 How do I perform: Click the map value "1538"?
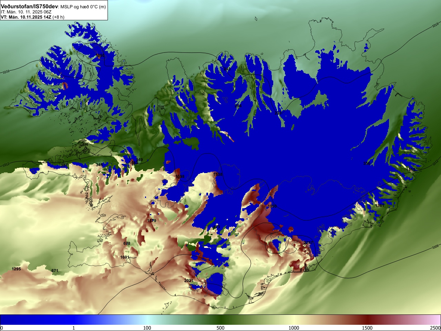coord(218,175)
